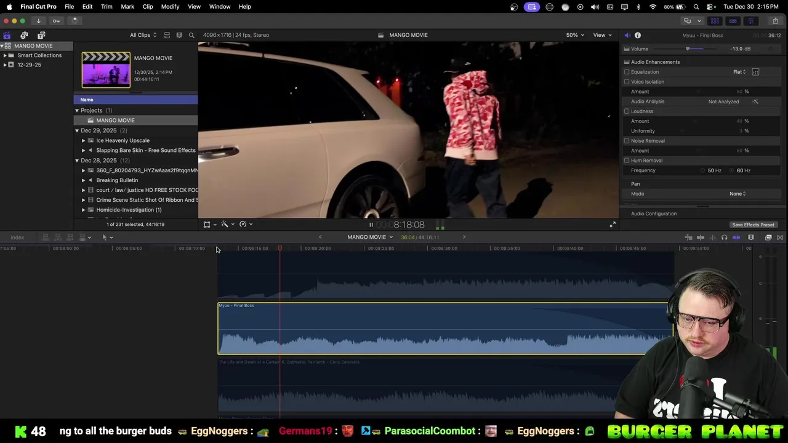788x443 pixels.
Task: Run Audio Analysis magic wand button
Action: (x=755, y=102)
